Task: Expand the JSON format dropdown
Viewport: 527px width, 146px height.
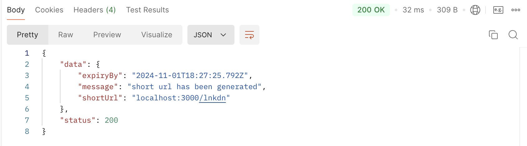Action: (211, 35)
